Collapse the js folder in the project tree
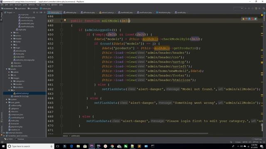This screenshot has width=266, height=149. tap(9, 90)
